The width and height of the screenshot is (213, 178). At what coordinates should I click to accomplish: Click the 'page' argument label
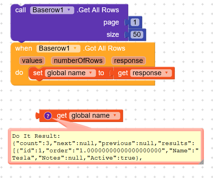(111, 23)
